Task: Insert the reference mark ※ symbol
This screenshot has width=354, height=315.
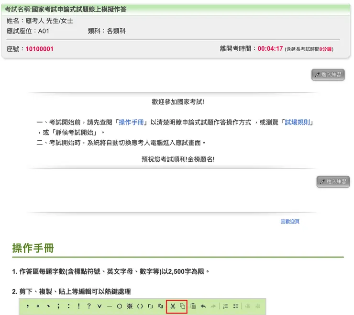Action: tap(130, 306)
